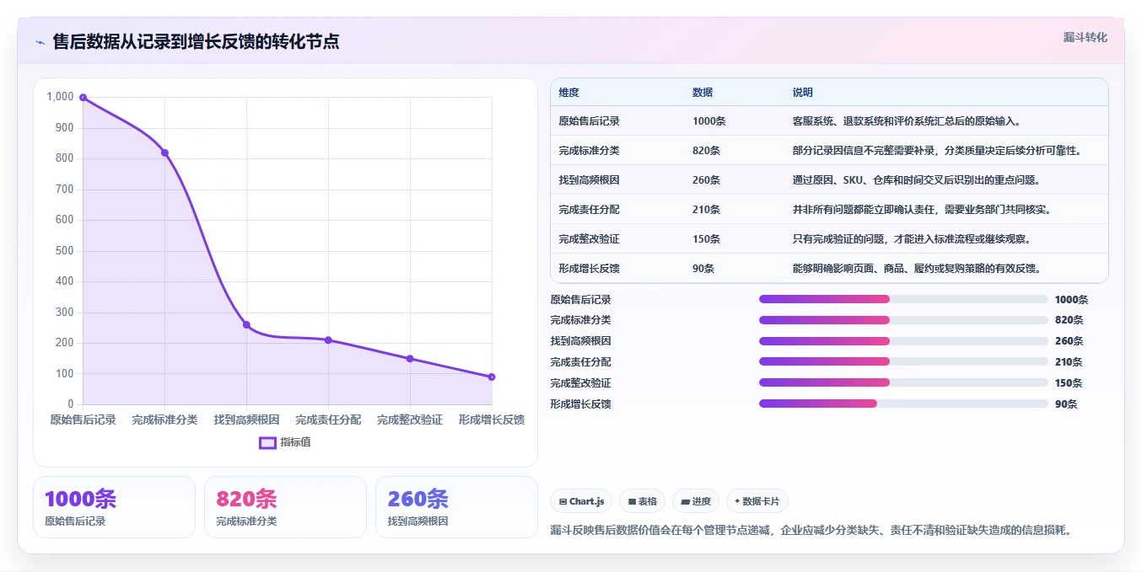This screenshot has width=1142, height=572.
Task: Click the 形成增长反馈 progress bar
Action: click(903, 404)
